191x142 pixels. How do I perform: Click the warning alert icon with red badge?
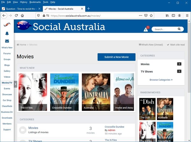coord(145,29)
